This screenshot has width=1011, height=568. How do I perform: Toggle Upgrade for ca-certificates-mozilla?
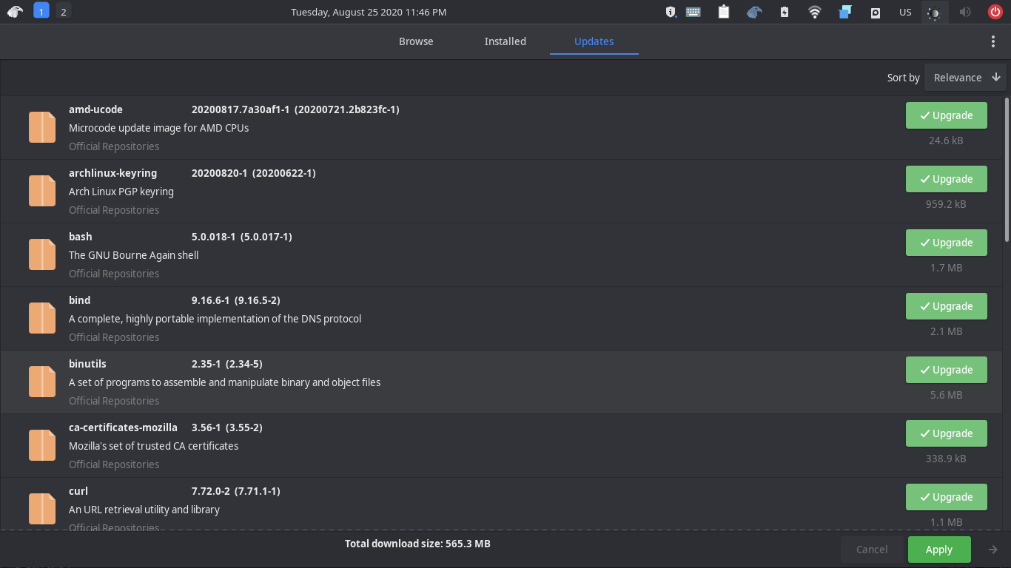(947, 433)
